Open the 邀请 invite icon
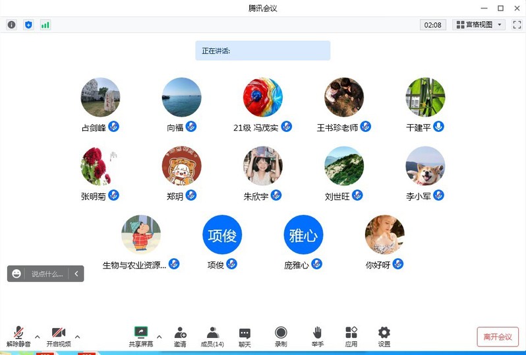This screenshot has height=355, width=526. (x=180, y=337)
